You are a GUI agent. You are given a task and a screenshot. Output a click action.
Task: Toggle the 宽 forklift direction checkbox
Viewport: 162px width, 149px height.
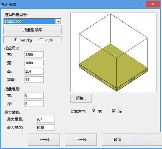[93, 111]
